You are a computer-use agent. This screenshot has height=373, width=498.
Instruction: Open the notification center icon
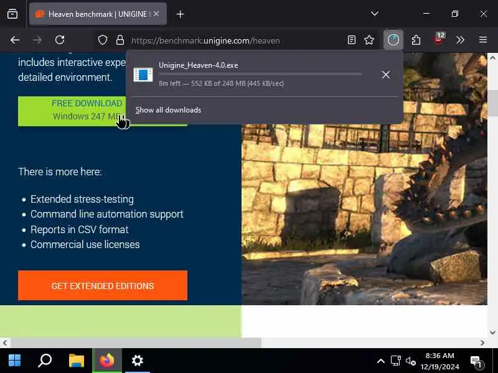476,361
